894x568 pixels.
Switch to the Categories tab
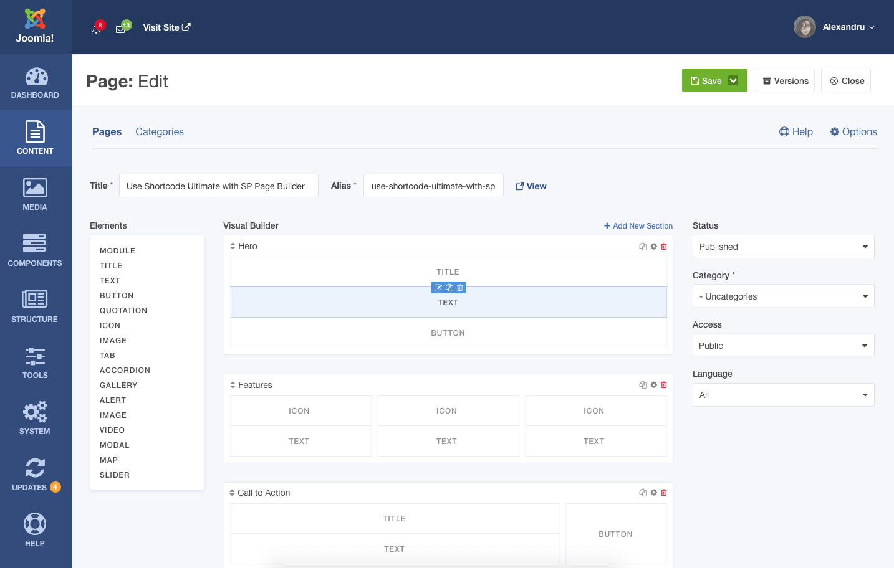point(160,131)
